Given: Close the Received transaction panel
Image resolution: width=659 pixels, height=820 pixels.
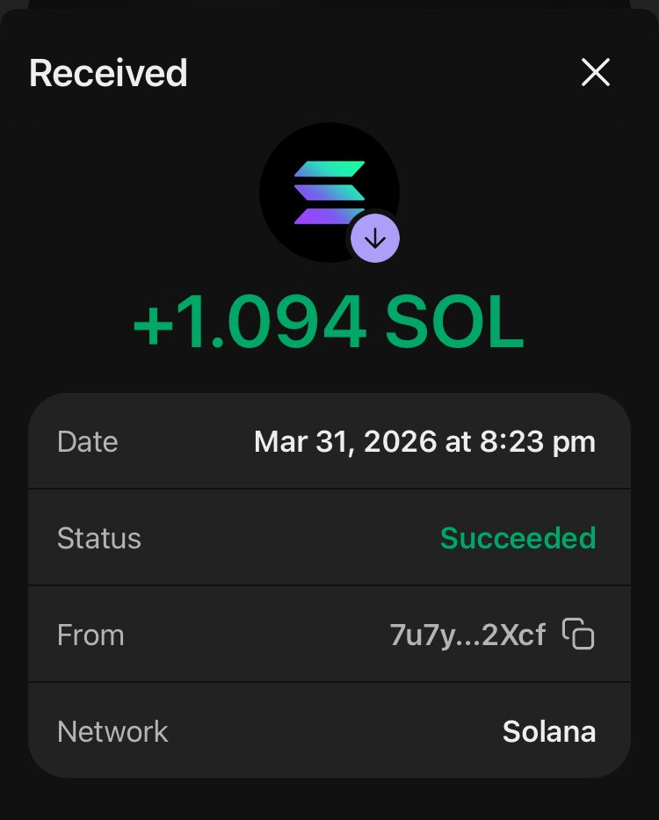Looking at the screenshot, I should pyautogui.click(x=595, y=72).
